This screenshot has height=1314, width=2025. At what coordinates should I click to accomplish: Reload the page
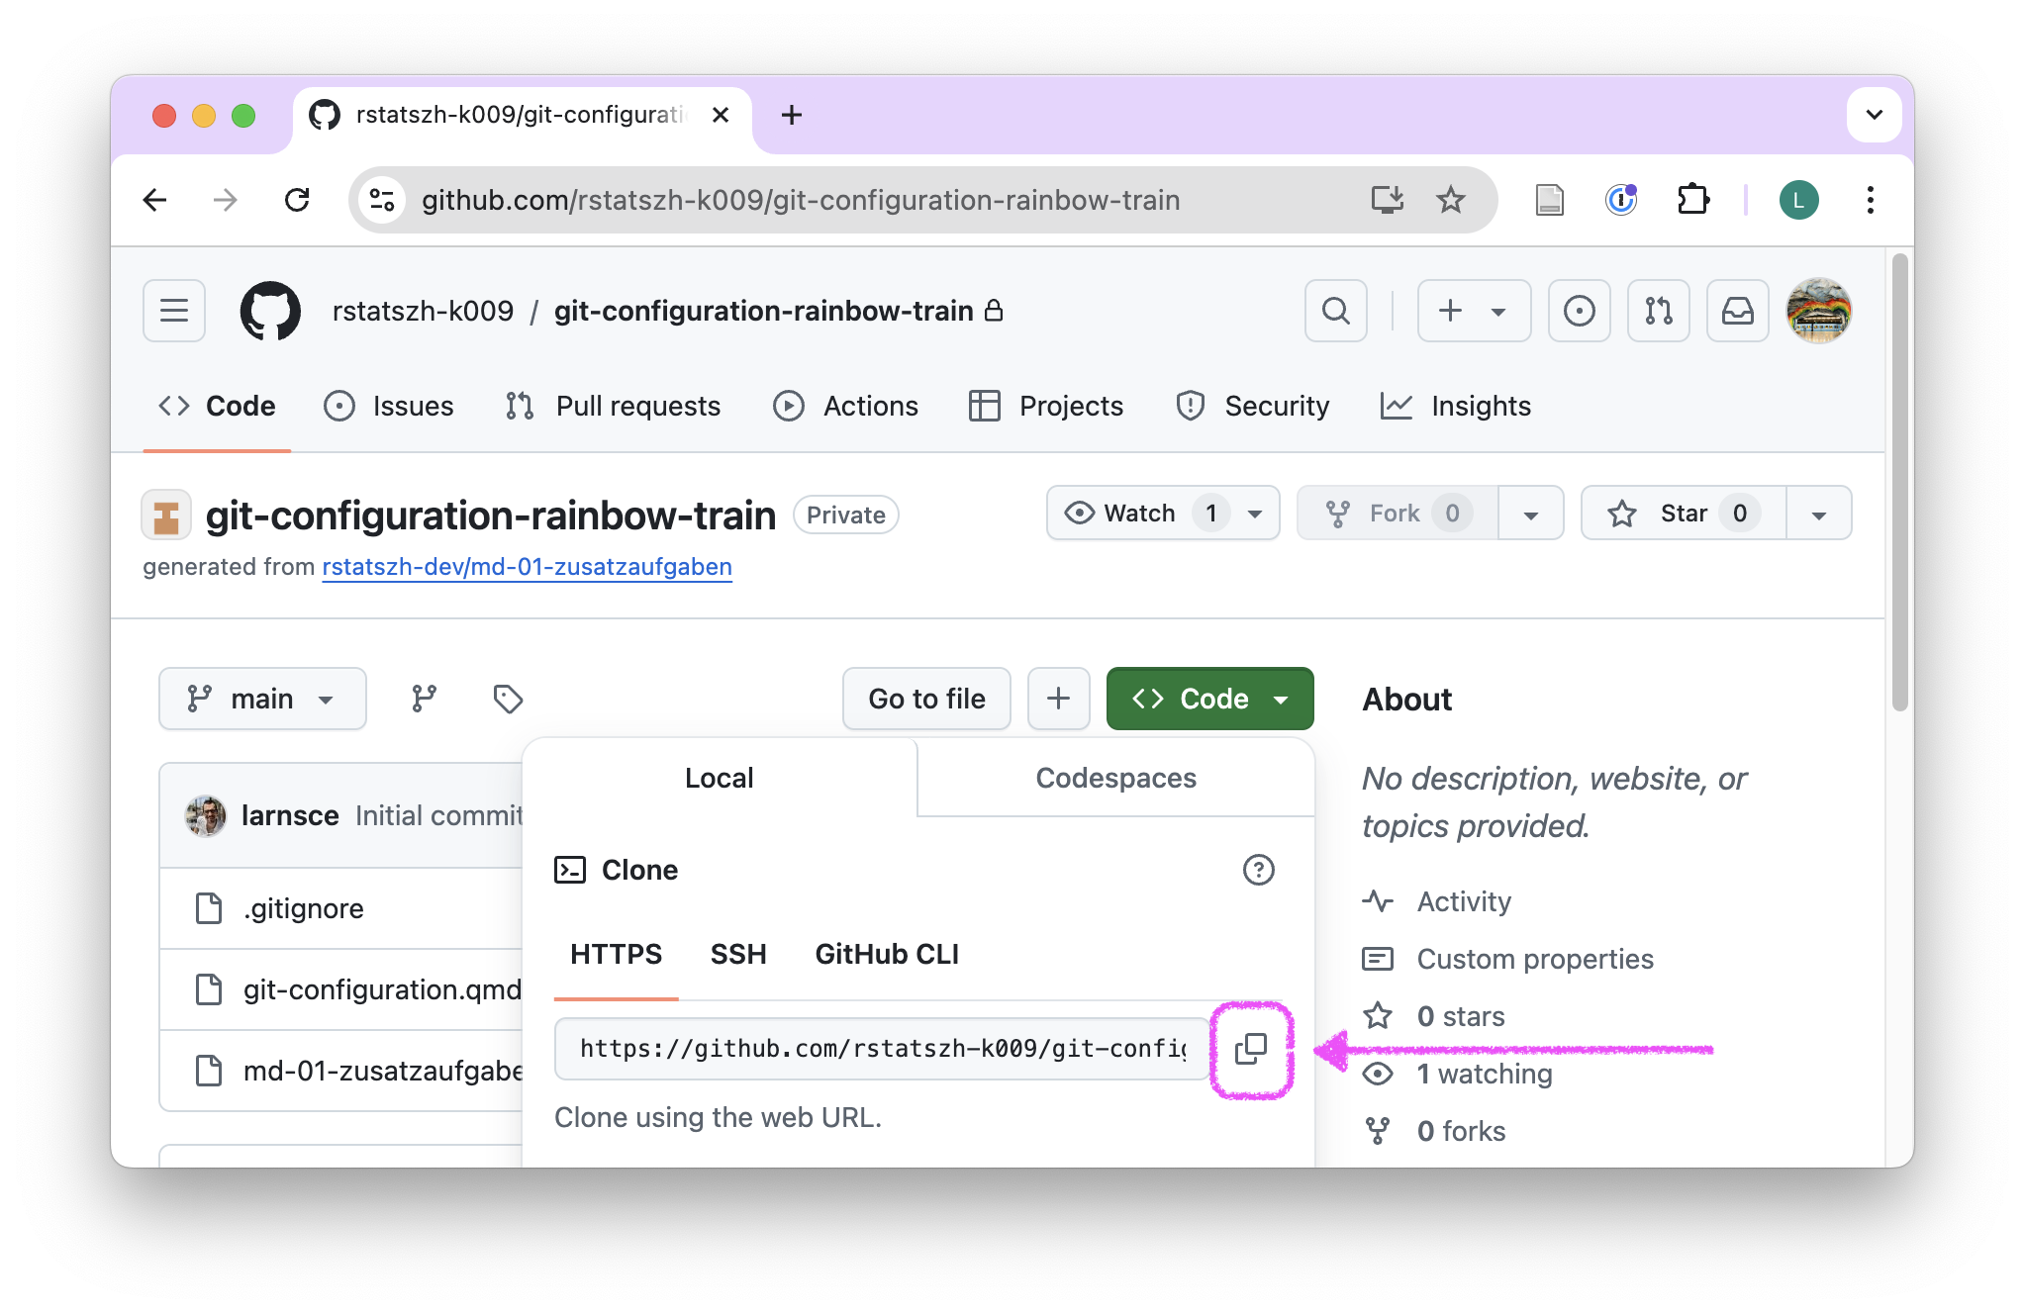(x=297, y=200)
